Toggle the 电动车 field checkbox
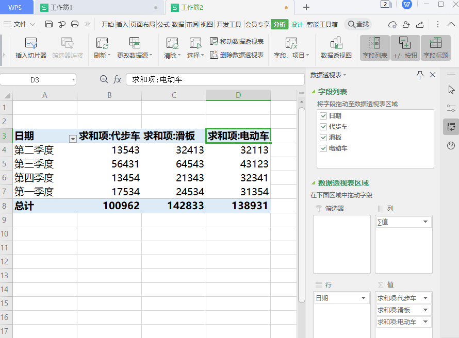 click(x=323, y=148)
